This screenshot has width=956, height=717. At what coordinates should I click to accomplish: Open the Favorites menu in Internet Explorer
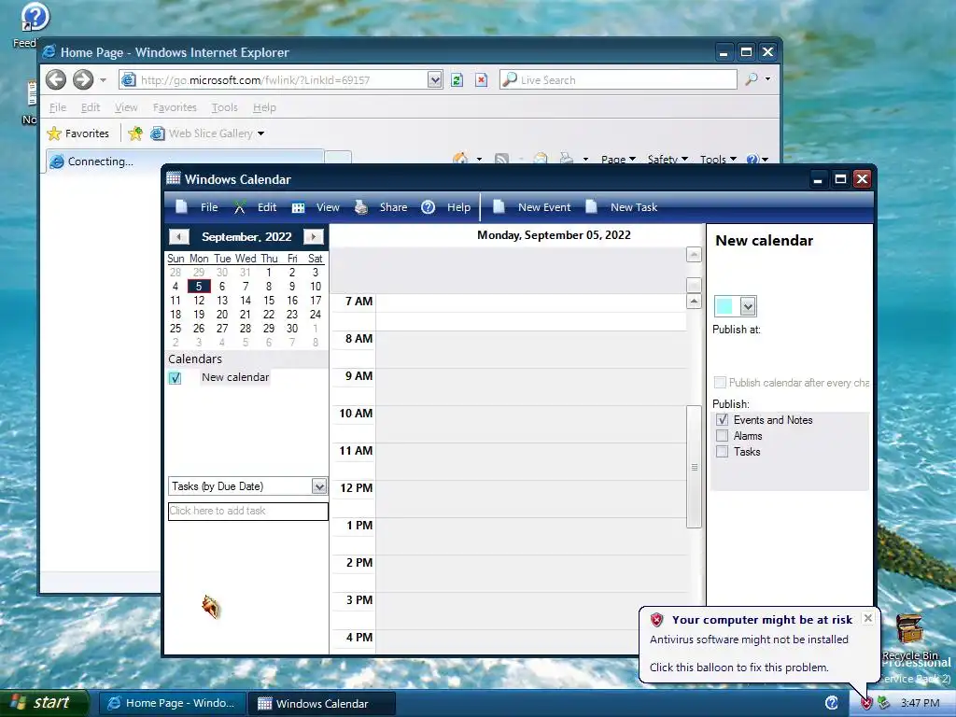(175, 107)
